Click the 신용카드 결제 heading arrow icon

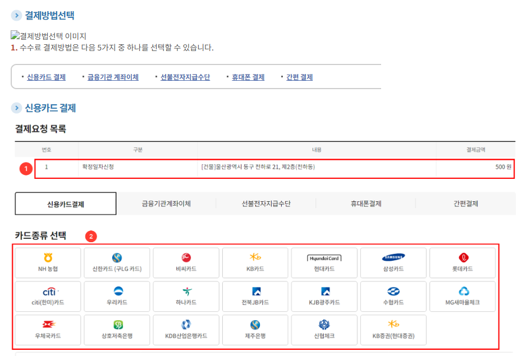point(16,108)
